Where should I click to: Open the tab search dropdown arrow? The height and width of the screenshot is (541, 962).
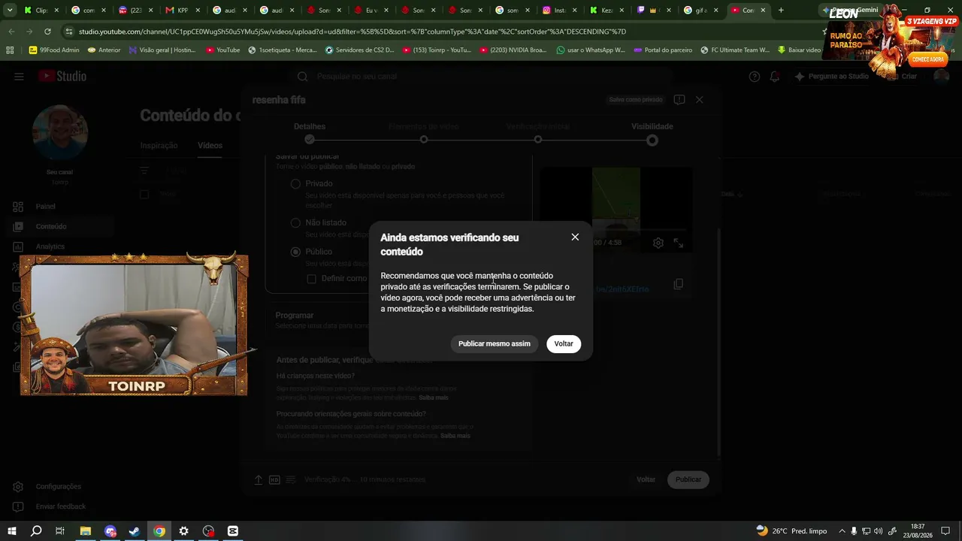[10, 11]
